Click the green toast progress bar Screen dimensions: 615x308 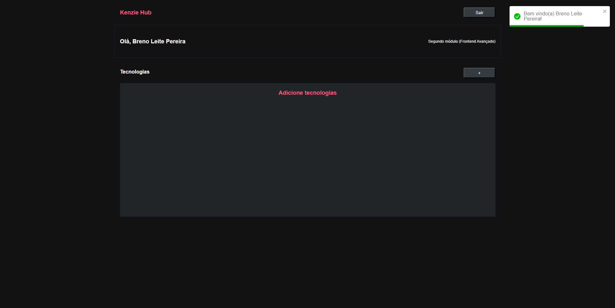546,26
